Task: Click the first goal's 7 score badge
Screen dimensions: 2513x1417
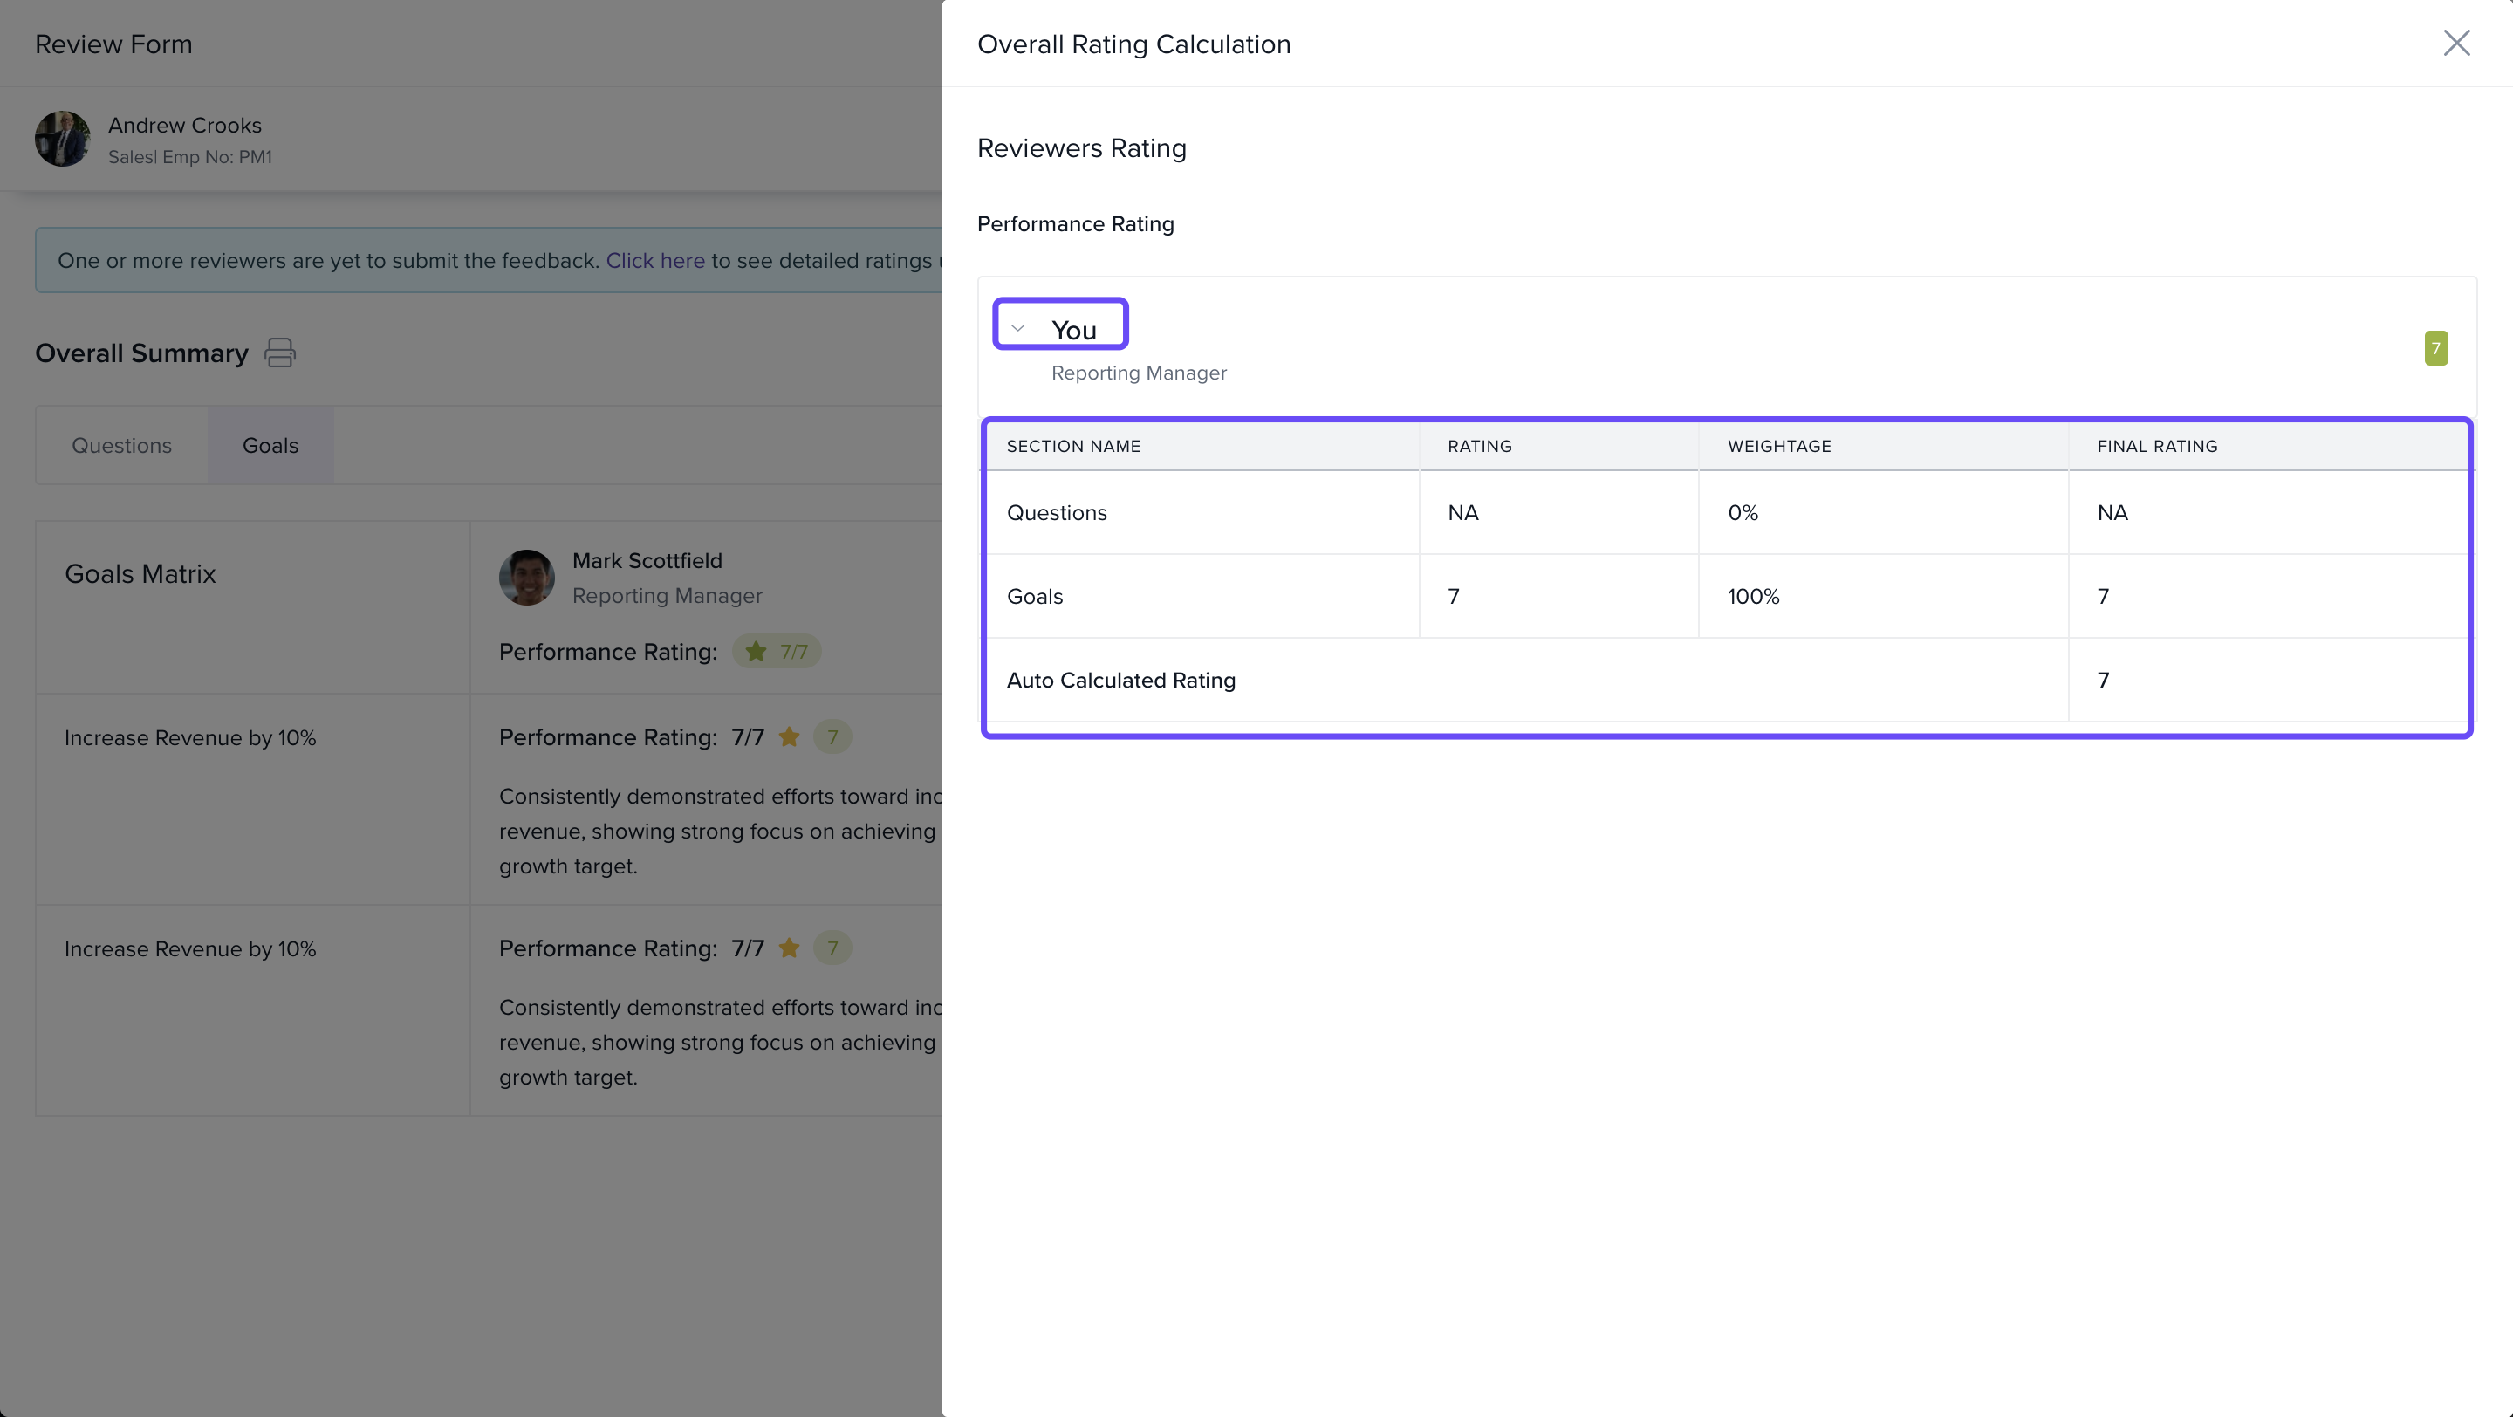Action: coord(832,737)
